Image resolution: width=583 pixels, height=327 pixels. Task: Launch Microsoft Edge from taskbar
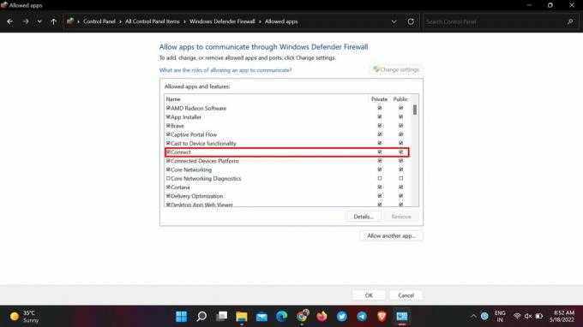click(x=282, y=316)
